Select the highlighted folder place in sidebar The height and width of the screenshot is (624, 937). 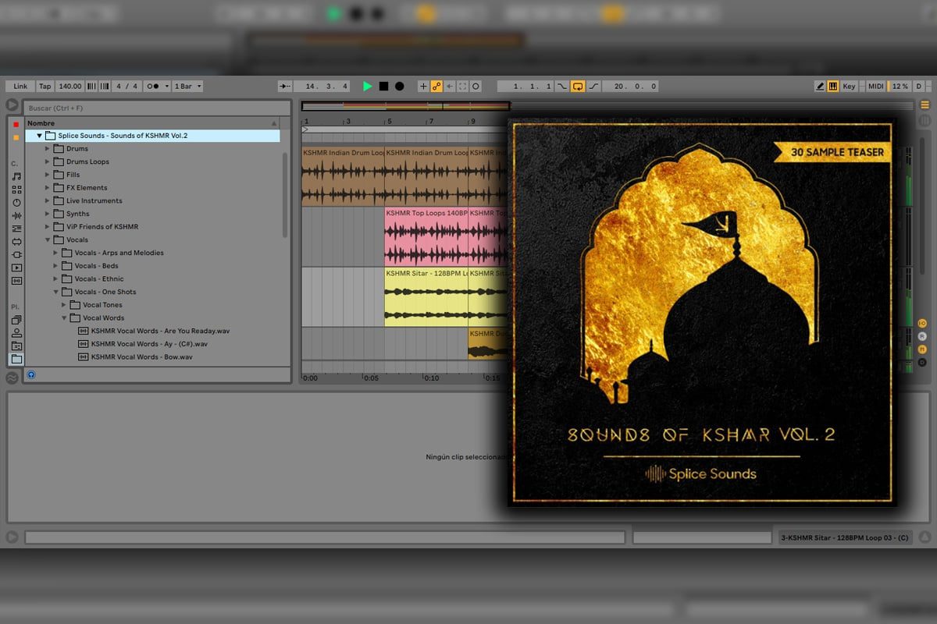click(16, 359)
